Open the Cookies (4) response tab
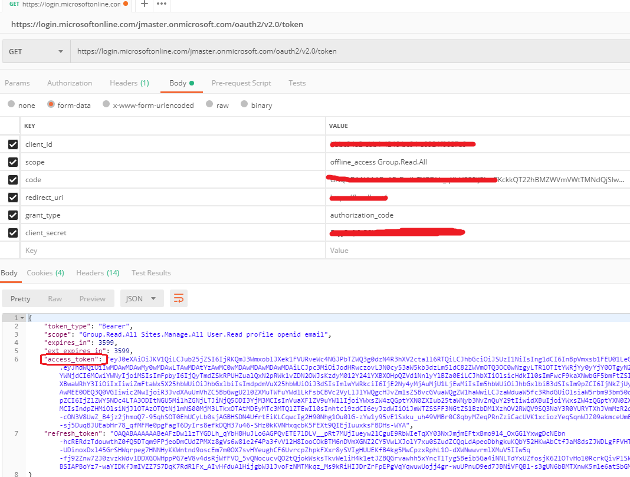Screen dimensions: 630x477 pos(45,273)
